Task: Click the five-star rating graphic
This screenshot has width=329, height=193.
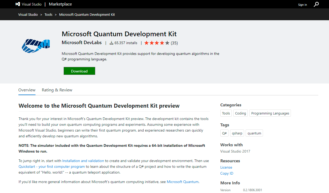Action: [x=157, y=43]
